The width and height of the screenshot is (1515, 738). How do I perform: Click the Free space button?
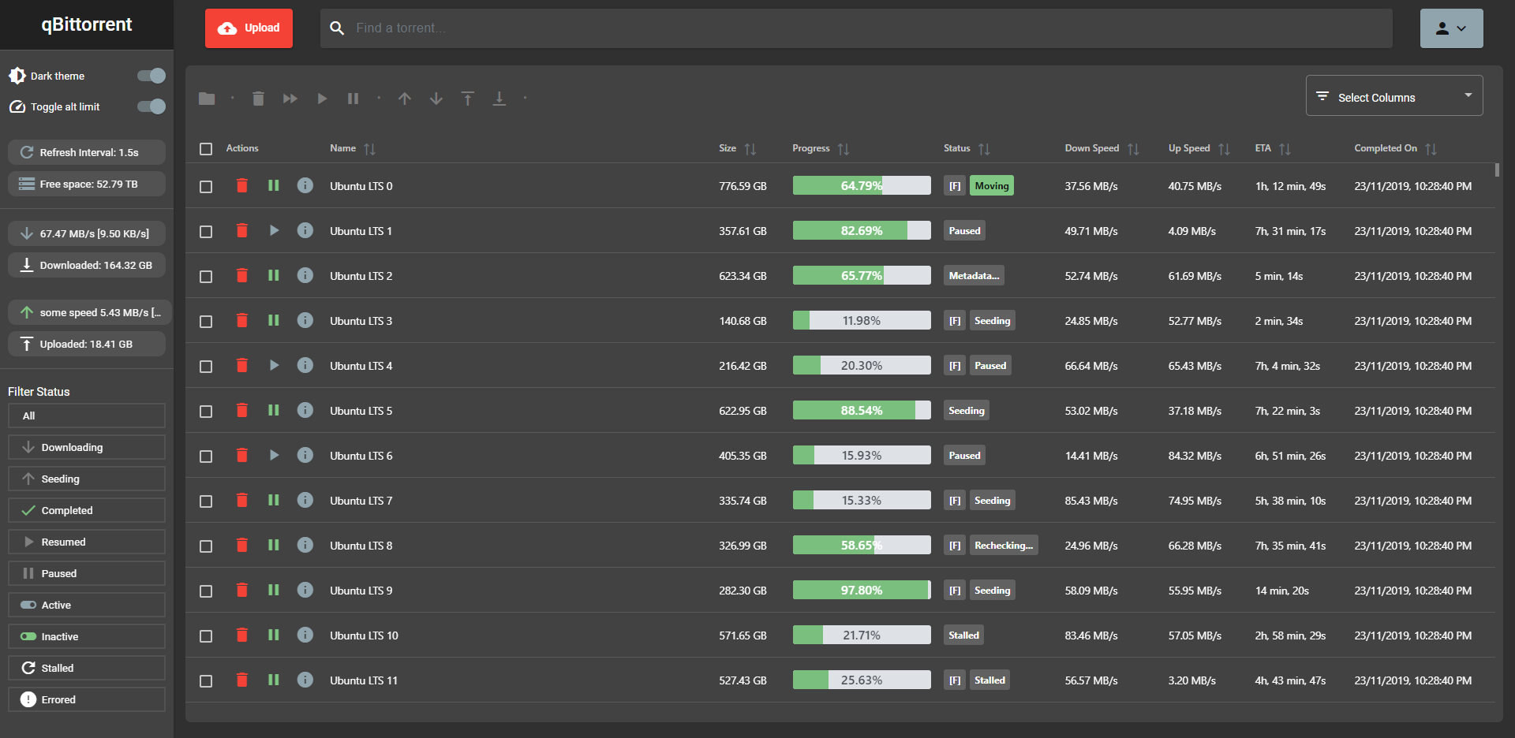87,184
